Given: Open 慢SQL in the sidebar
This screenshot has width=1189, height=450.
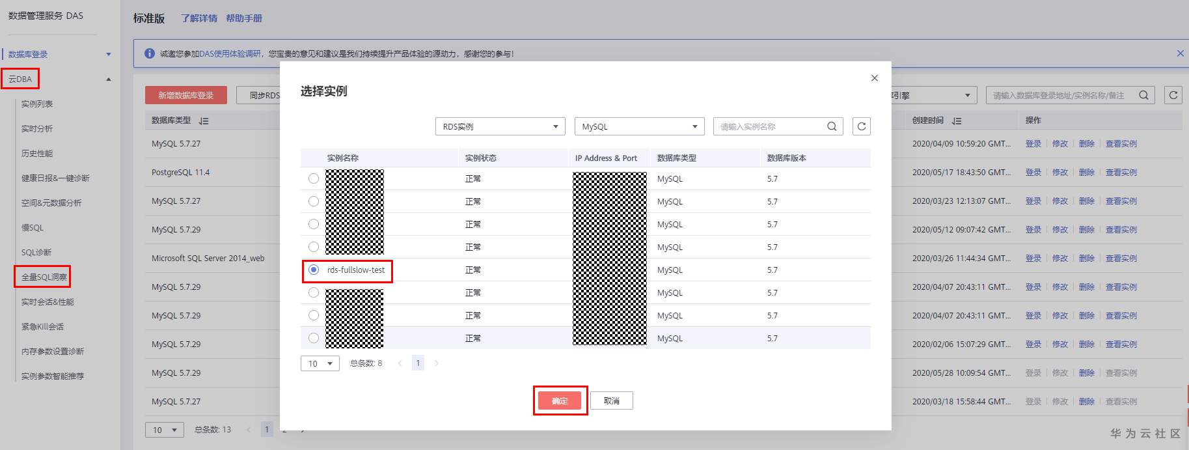Looking at the screenshot, I should [x=33, y=228].
